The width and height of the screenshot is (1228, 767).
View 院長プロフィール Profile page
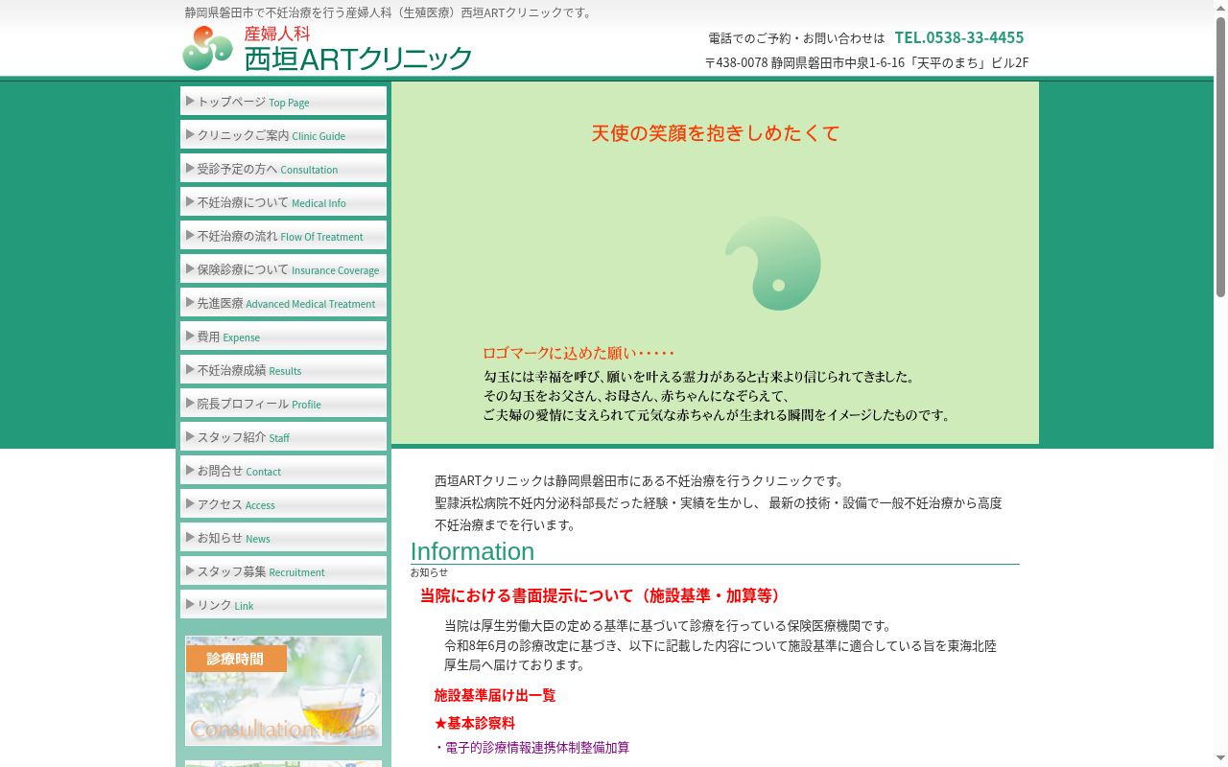pyautogui.click(x=283, y=403)
